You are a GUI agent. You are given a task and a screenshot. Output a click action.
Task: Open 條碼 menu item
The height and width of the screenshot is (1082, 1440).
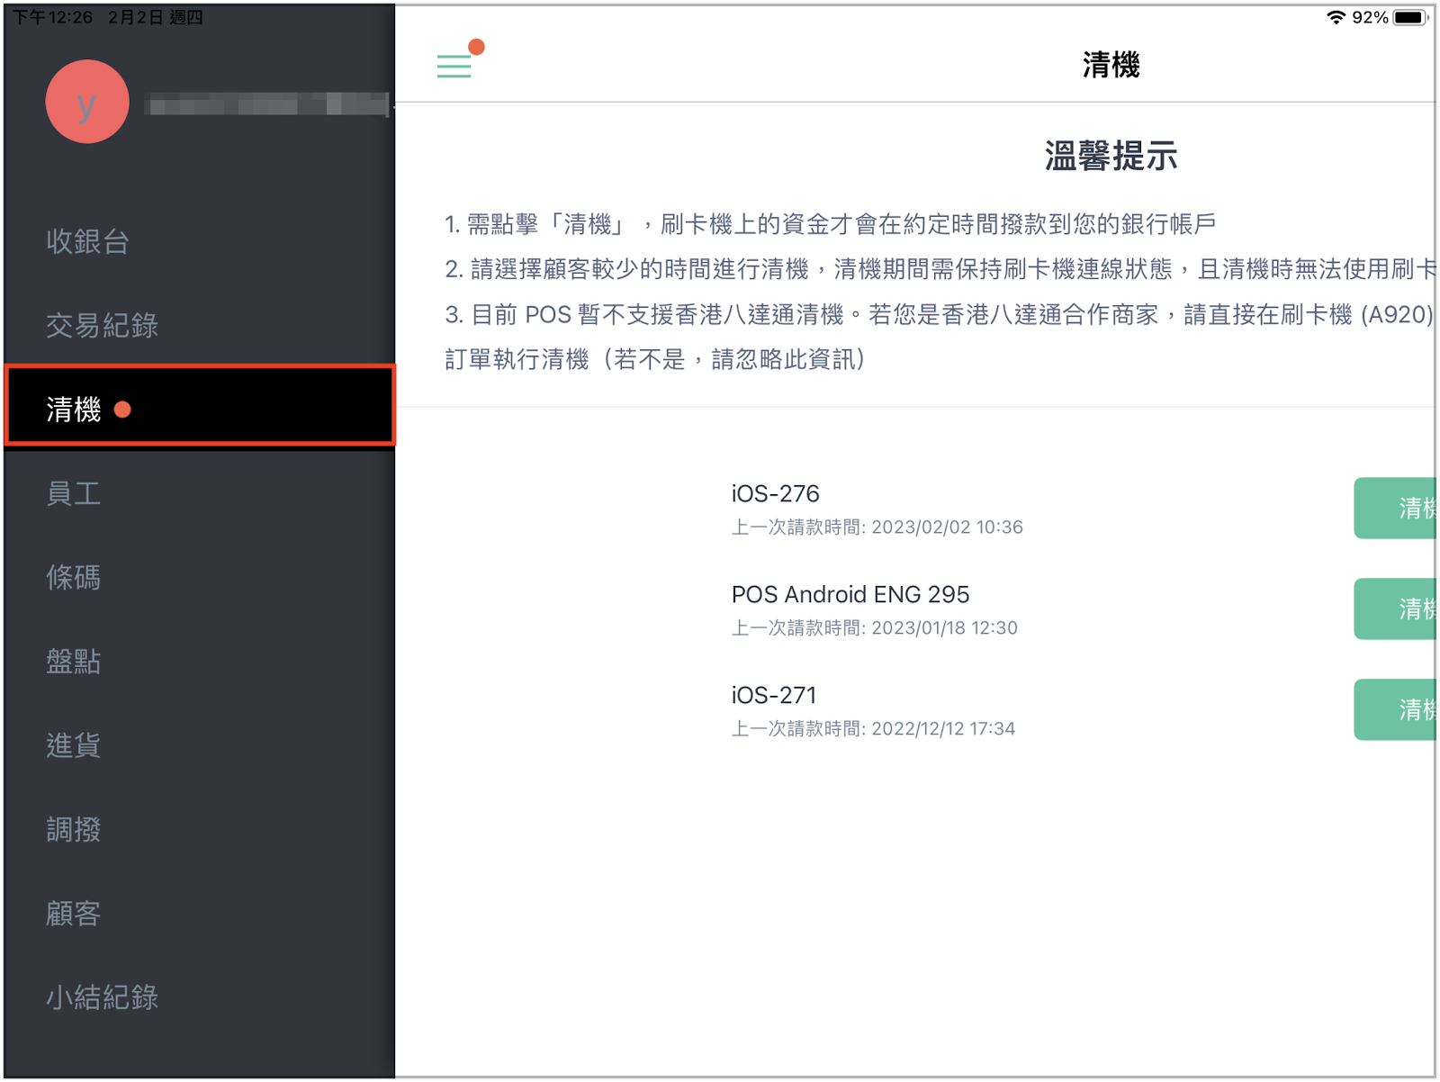coord(73,577)
